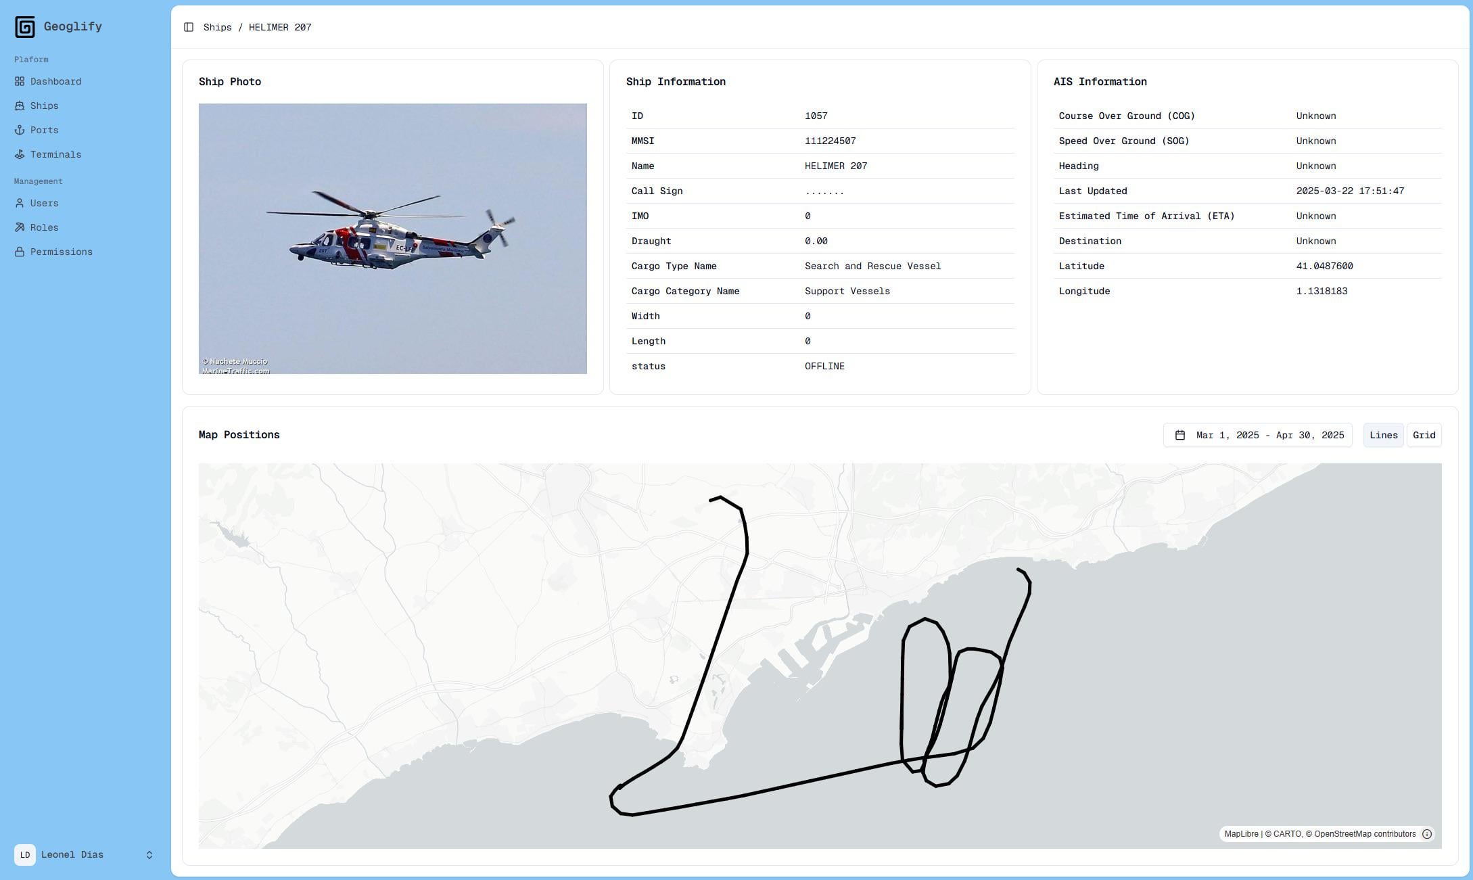The width and height of the screenshot is (1473, 880).
Task: Open the Mar 1 - Apr 30 date range picker
Action: [1269, 435]
